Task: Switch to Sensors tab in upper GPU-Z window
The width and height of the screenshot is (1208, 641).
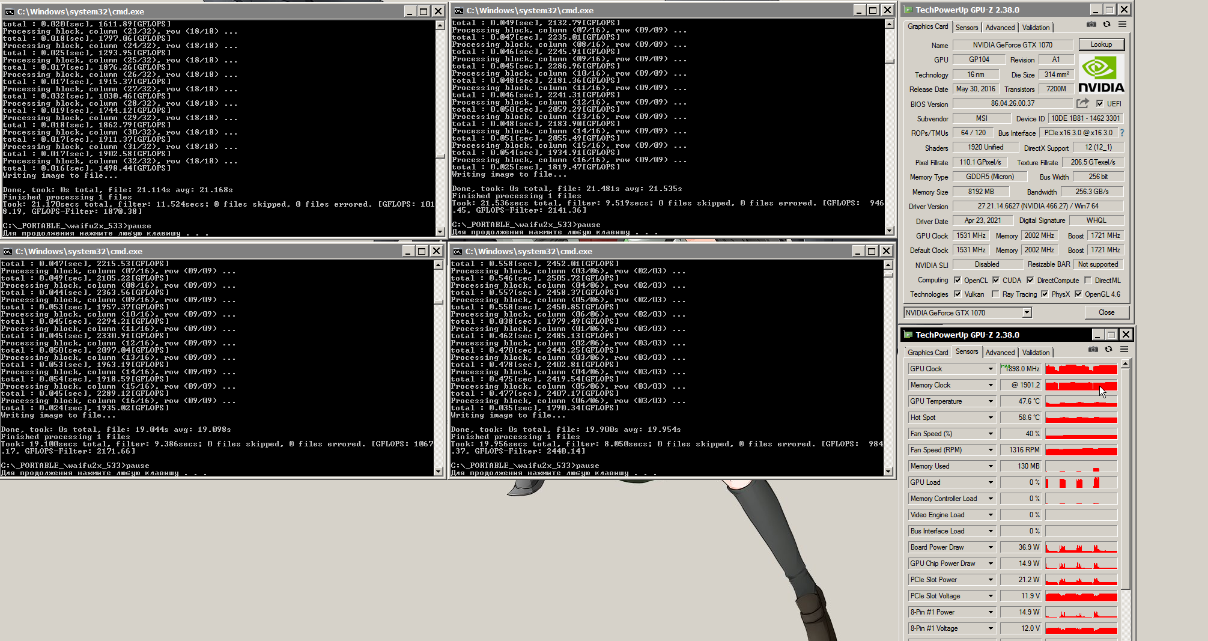Action: click(967, 28)
